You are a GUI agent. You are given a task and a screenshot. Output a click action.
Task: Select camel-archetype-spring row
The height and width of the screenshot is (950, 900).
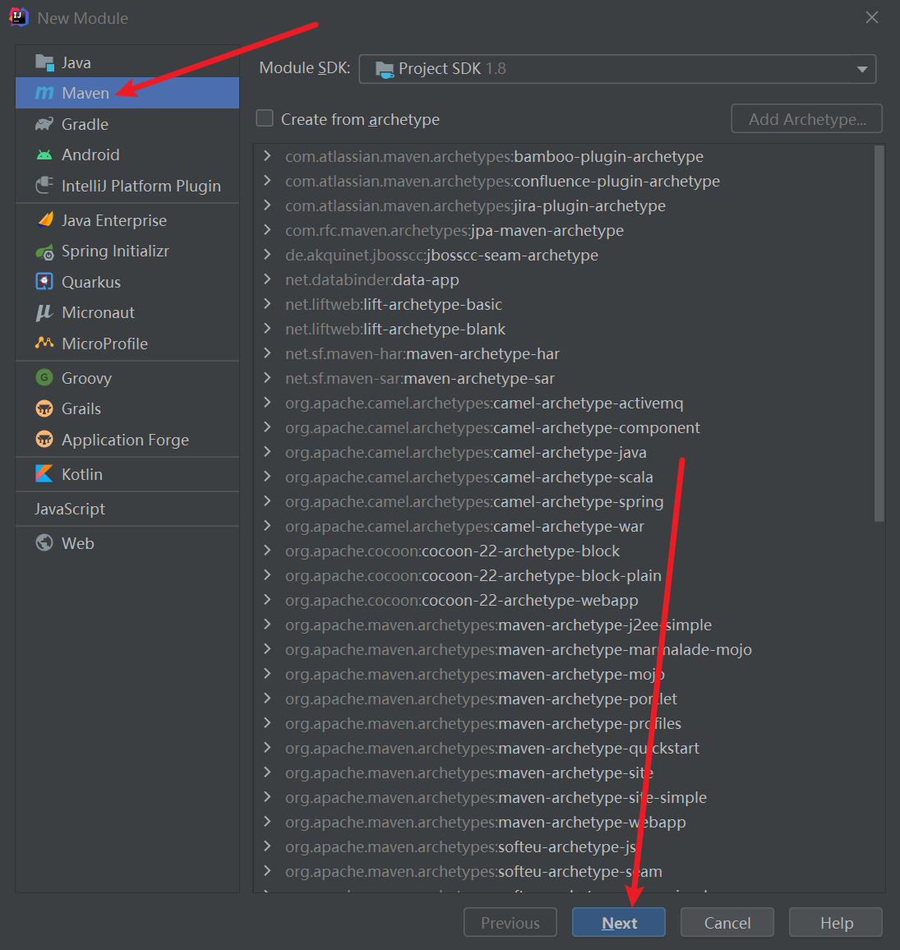pos(564,501)
